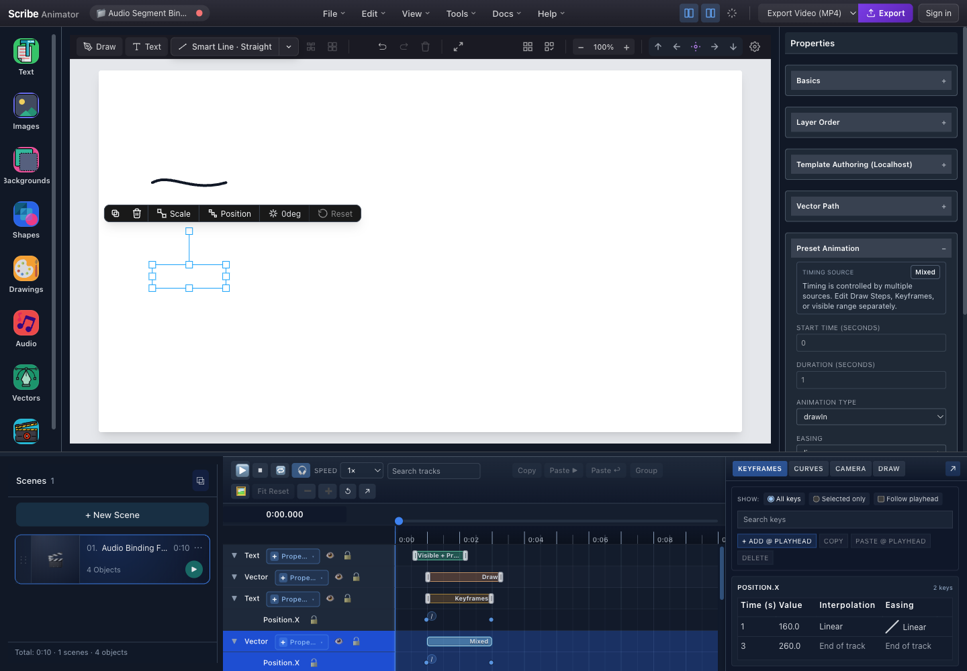
Task: Lock the selected Vector Position.X row
Action: (x=314, y=663)
